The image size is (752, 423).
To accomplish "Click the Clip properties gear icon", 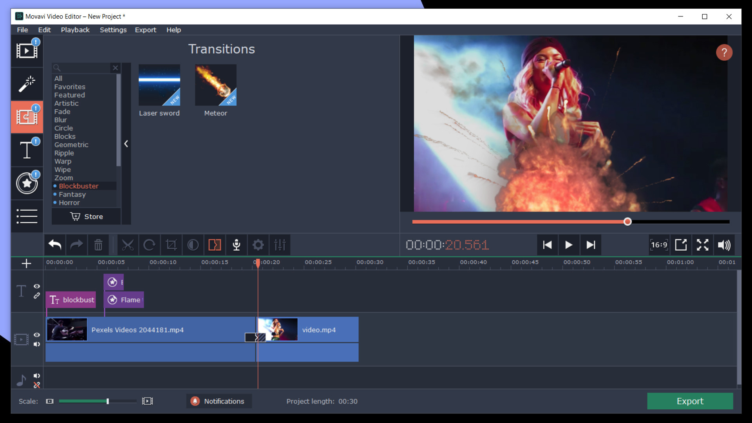I will [x=258, y=245].
